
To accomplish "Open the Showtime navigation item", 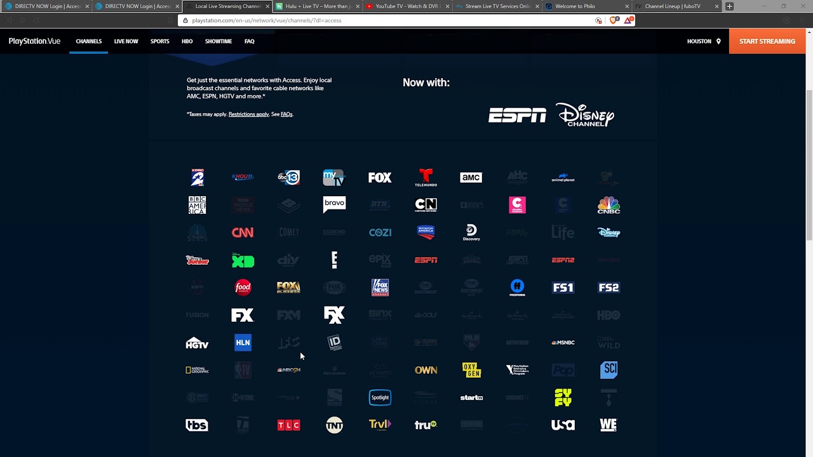I will coord(218,41).
